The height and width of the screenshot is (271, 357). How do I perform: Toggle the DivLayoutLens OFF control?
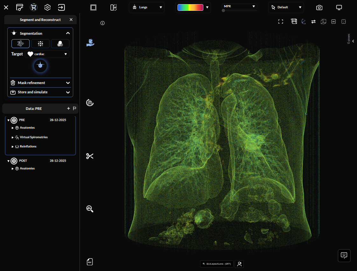tap(217, 264)
